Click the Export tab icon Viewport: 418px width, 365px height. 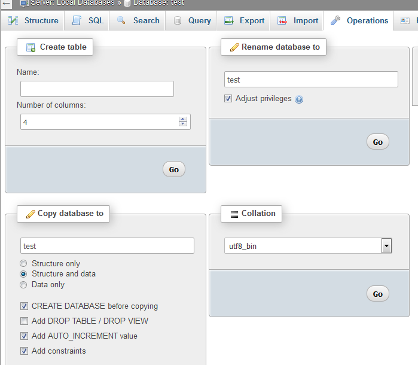point(228,20)
